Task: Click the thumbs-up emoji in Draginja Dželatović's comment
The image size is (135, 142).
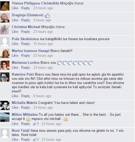Action: tap(47, 15)
